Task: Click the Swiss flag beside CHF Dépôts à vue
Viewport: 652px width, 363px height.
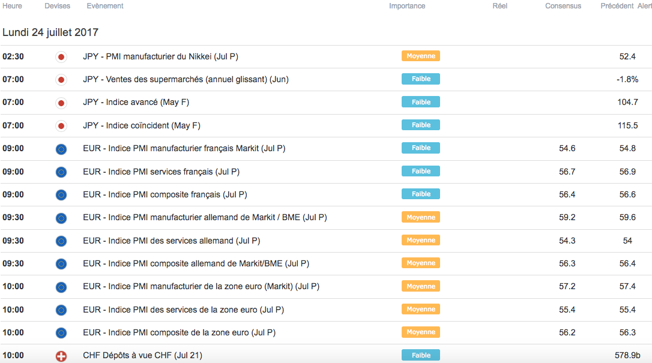Action: (61, 356)
